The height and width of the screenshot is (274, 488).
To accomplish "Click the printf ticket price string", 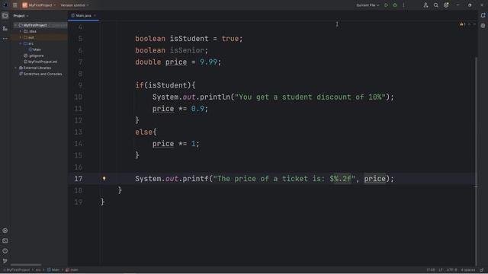I will pos(284,179).
